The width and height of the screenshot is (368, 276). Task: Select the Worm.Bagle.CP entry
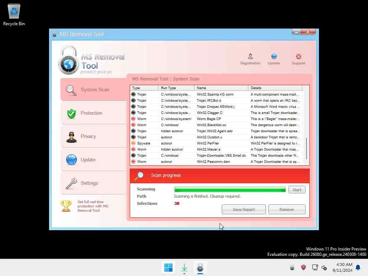click(x=216, y=119)
